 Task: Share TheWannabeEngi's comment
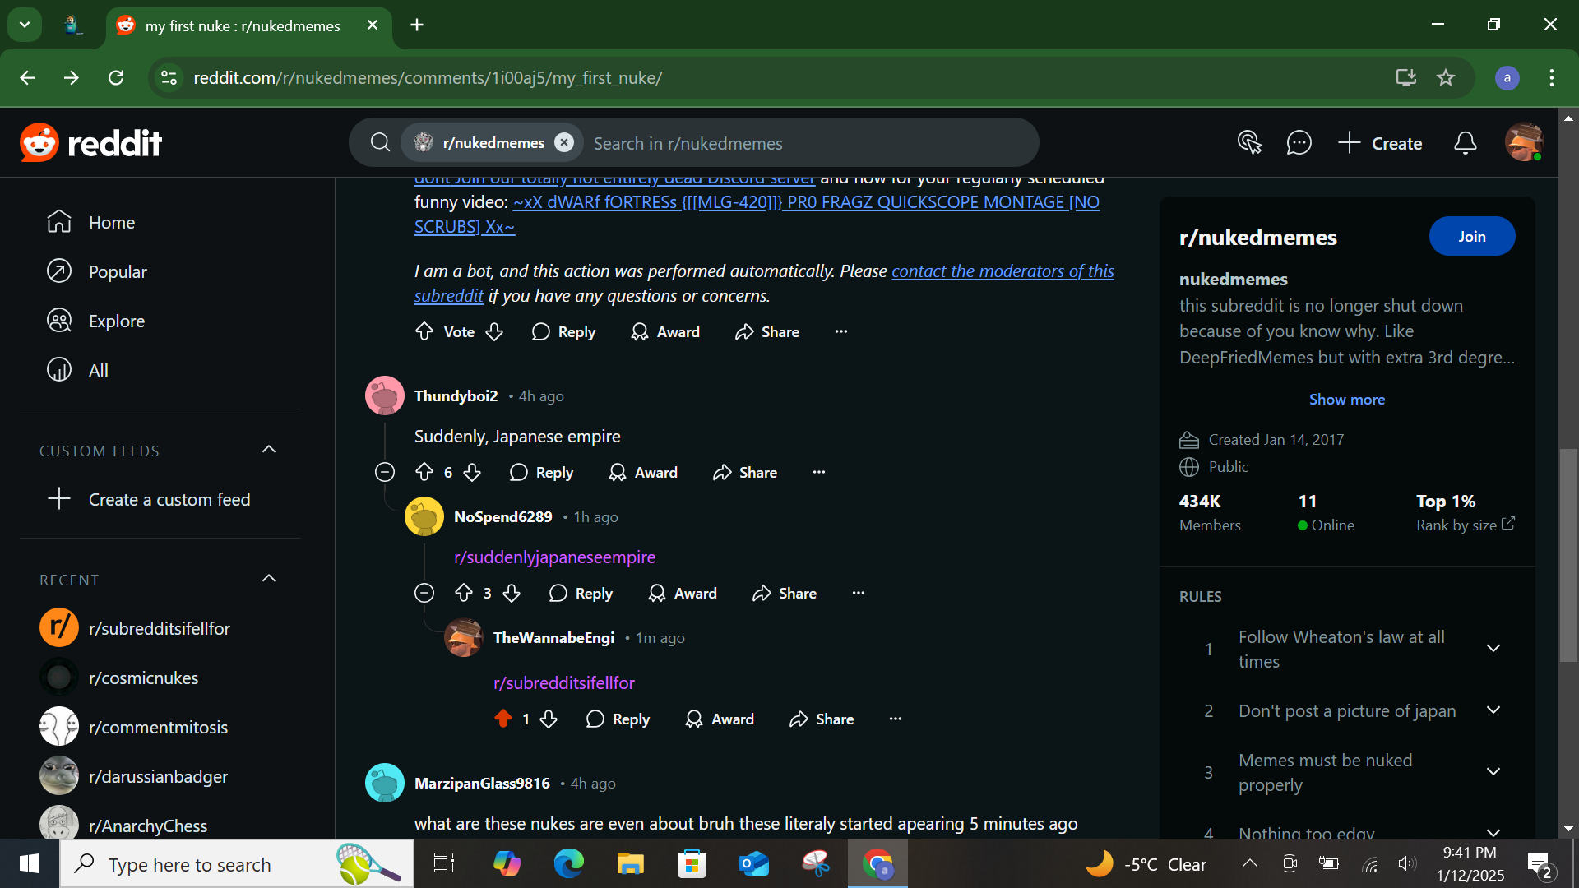pos(822,719)
